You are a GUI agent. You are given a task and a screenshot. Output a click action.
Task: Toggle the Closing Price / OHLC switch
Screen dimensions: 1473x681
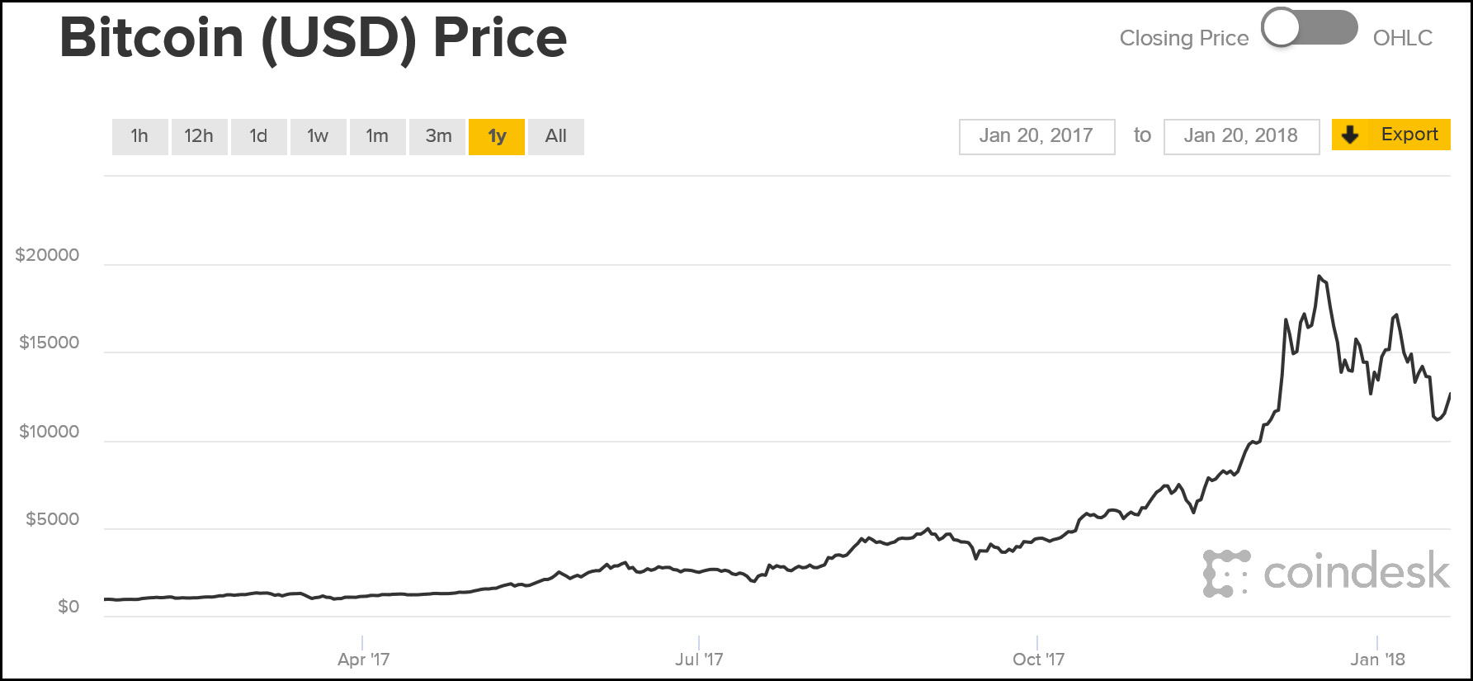[x=1310, y=30]
